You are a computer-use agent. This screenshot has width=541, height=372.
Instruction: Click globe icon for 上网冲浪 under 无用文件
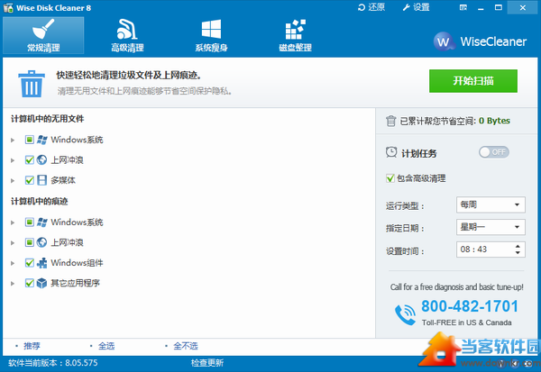click(41, 159)
